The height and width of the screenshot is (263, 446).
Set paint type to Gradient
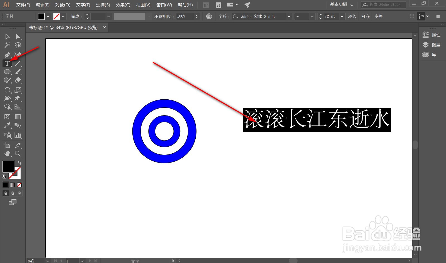(13, 185)
